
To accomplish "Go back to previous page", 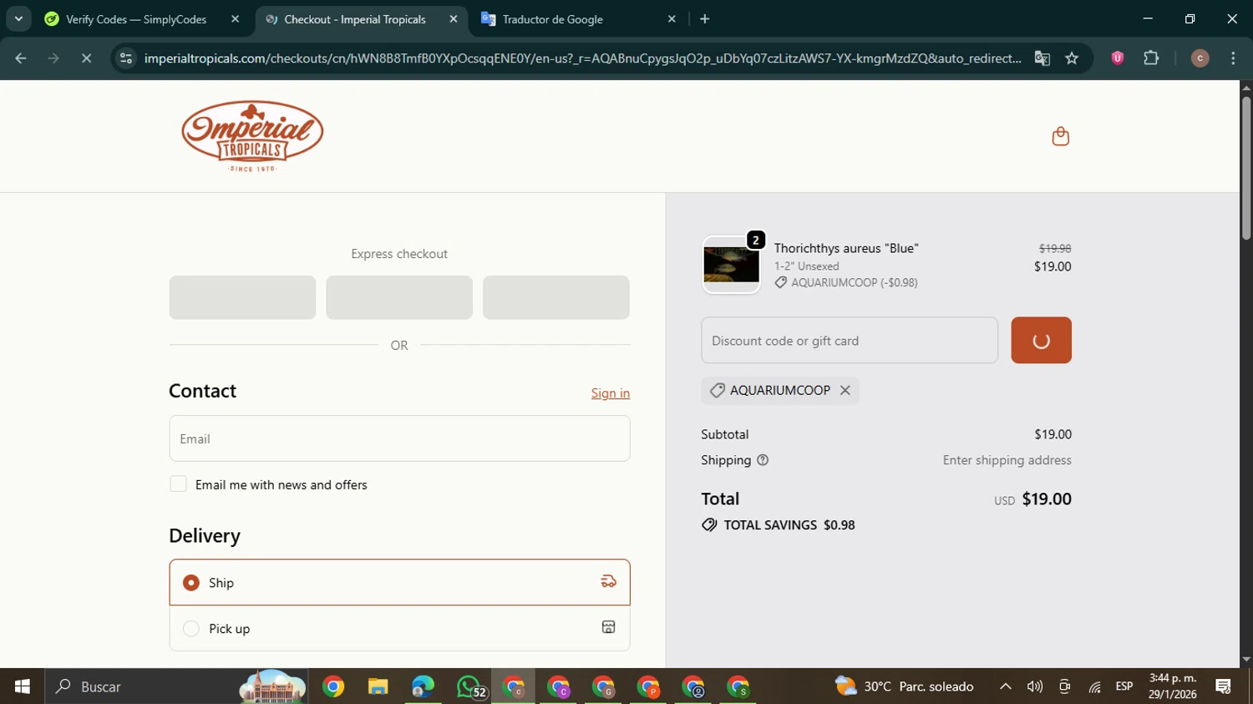I will pos(21,58).
